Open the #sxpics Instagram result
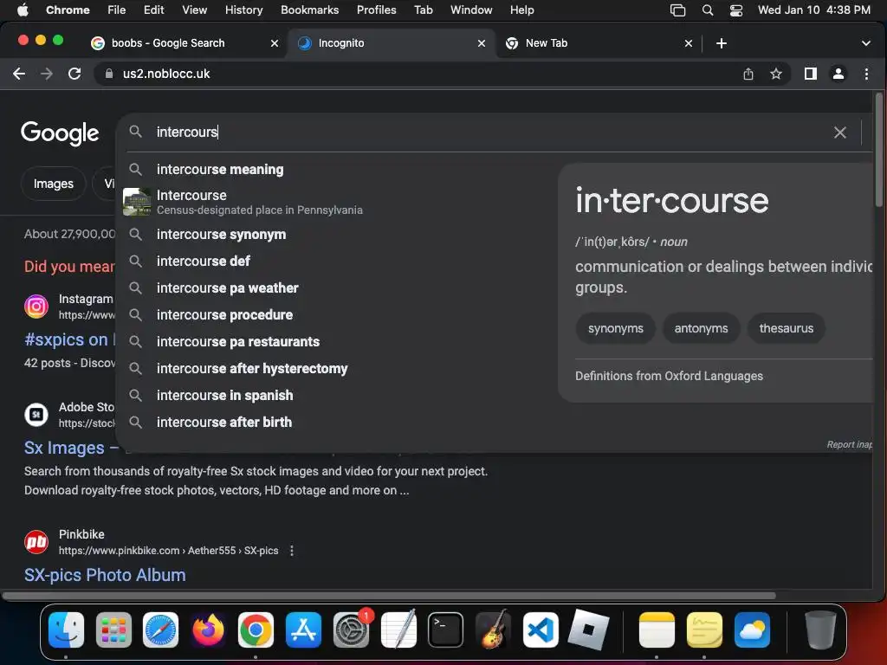The height and width of the screenshot is (665, 887). (x=69, y=339)
